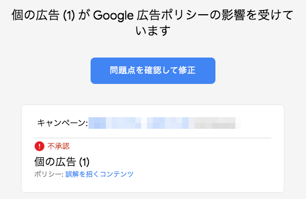The width and height of the screenshot is (306, 199).
Task: Click the gray background beside the blue button
Action: tap(254, 71)
